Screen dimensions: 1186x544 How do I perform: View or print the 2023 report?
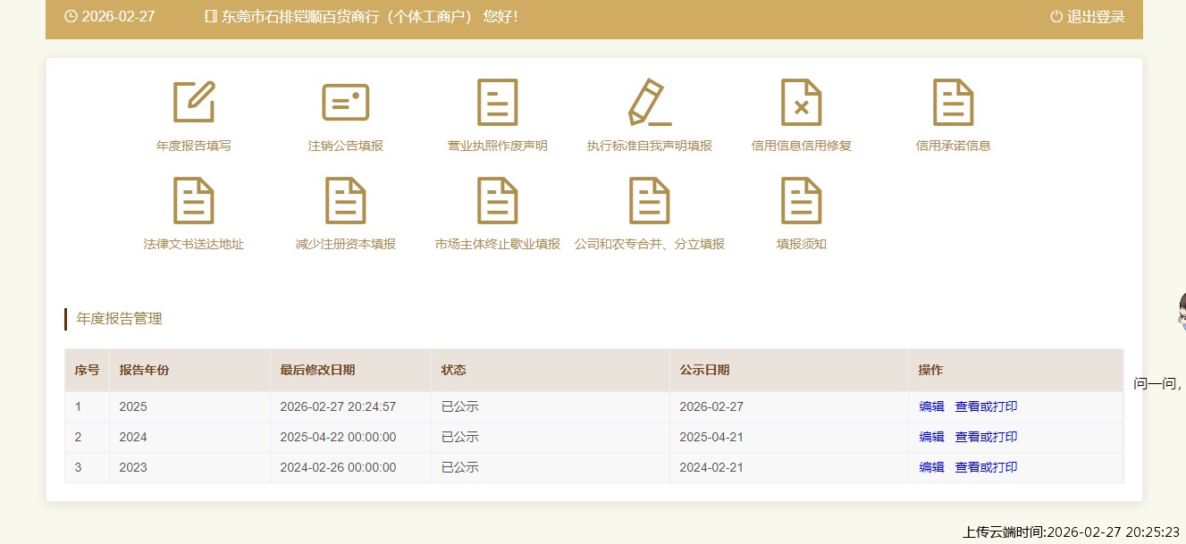[x=986, y=467]
